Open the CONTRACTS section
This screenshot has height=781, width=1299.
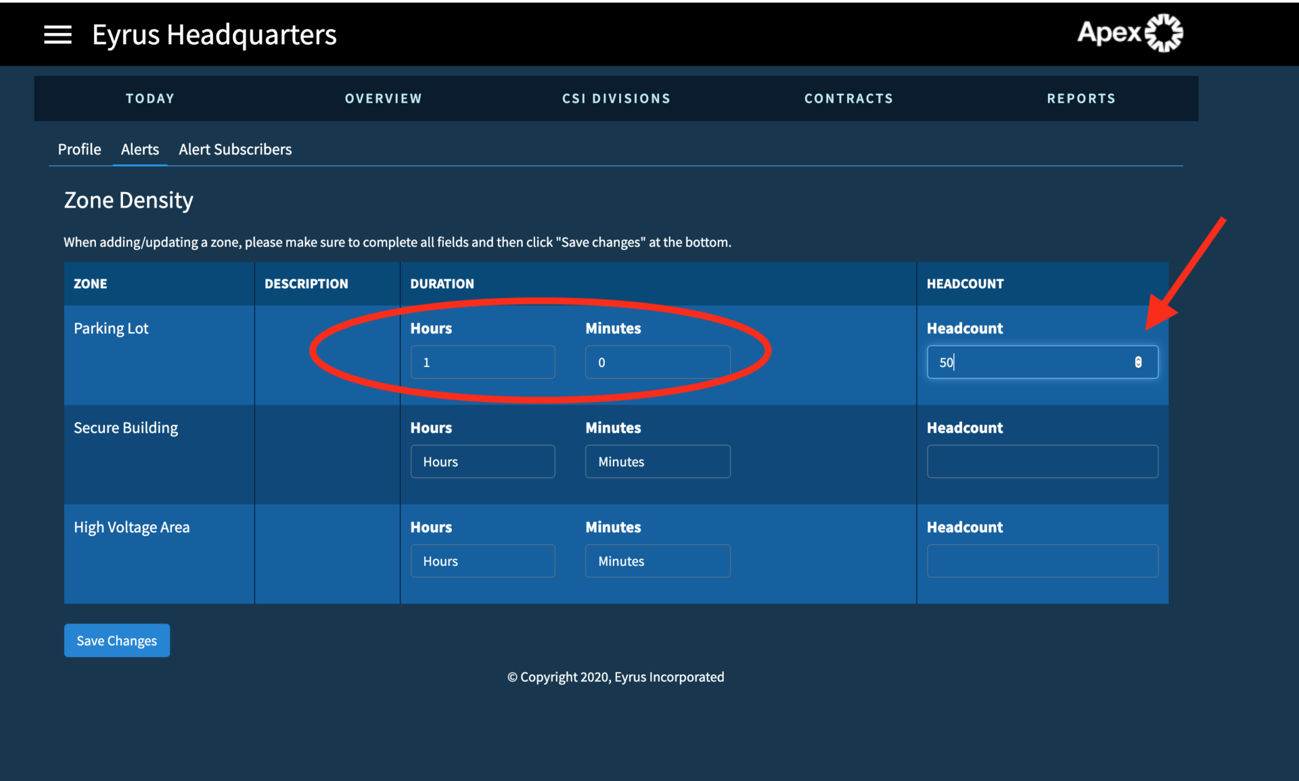pos(848,98)
